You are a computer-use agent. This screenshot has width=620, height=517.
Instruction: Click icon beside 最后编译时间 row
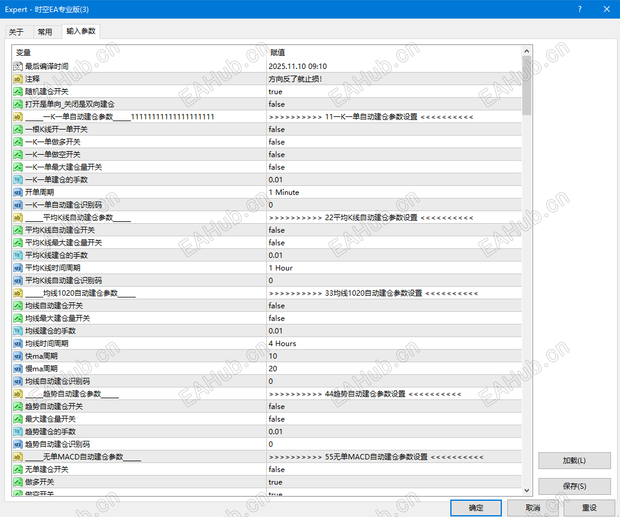tap(18, 67)
